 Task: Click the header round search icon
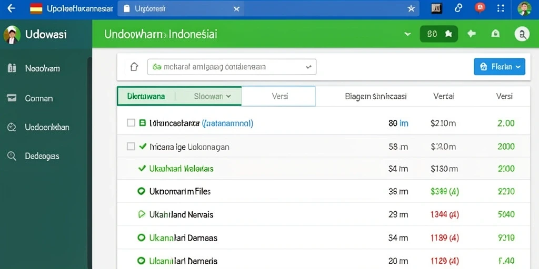(x=522, y=34)
